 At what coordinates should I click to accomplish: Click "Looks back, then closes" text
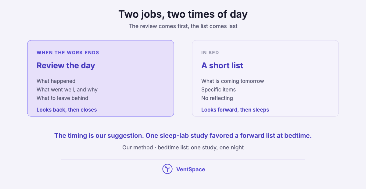[66, 110]
